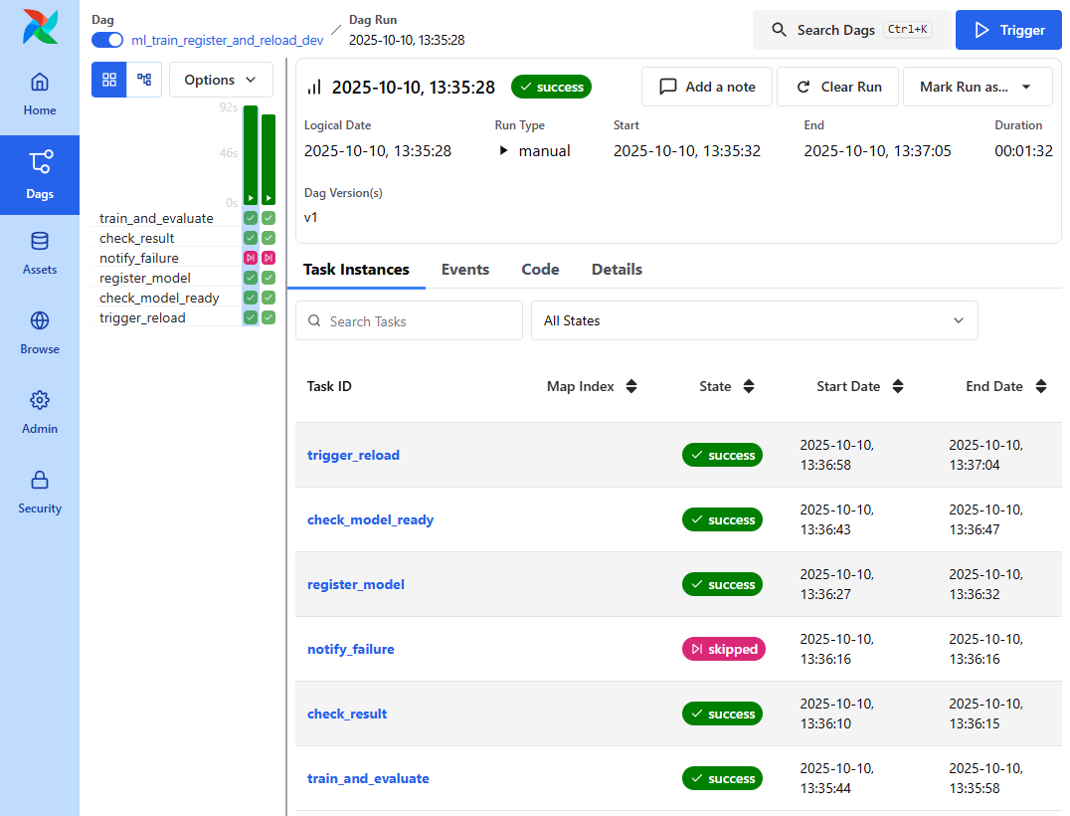Click the skipped status badge on notify_failure

tap(723, 649)
